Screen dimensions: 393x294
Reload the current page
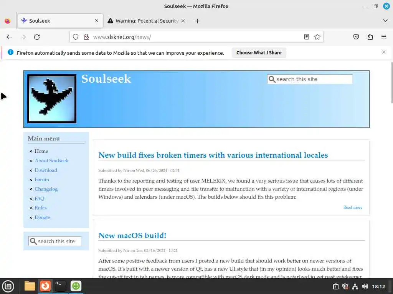pyautogui.click(x=37, y=37)
